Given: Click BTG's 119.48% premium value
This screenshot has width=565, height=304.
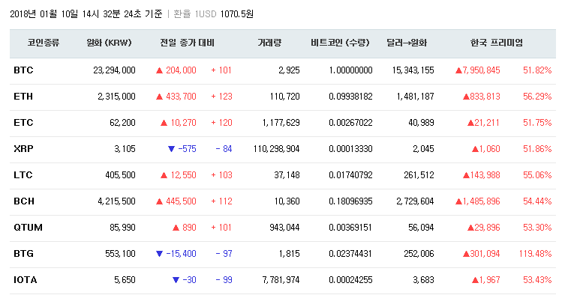Looking at the screenshot, I should click(535, 254).
